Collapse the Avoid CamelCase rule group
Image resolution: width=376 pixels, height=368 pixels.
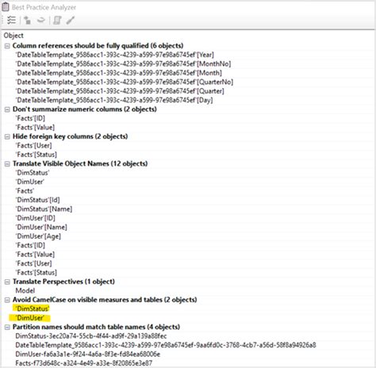click(7, 300)
